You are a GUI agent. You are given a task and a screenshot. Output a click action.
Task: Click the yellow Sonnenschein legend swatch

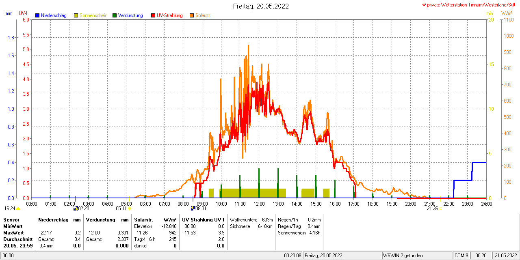pyautogui.click(x=76, y=15)
